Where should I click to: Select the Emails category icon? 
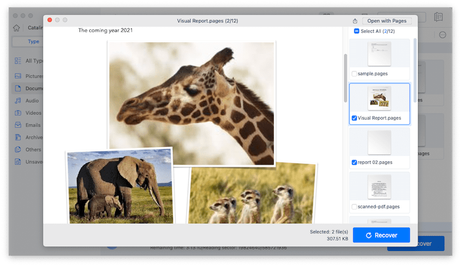[x=18, y=125]
